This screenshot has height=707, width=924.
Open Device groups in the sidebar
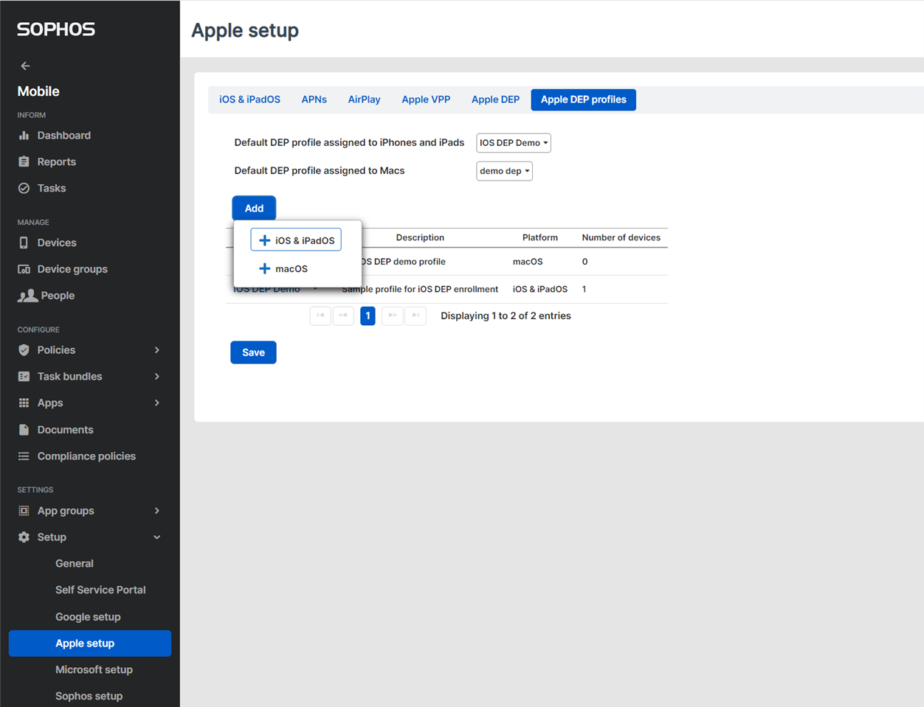(72, 270)
